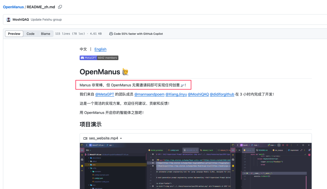Select 4omini_prompt.py tab in left IDE
Viewport: 327px width, 189px height.
pyautogui.click(x=156, y=150)
